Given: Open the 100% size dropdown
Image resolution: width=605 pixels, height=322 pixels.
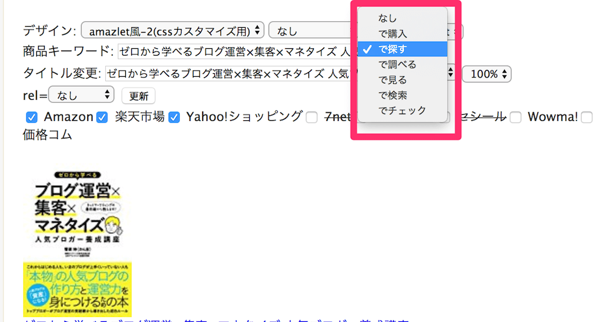Looking at the screenshot, I should click(486, 74).
